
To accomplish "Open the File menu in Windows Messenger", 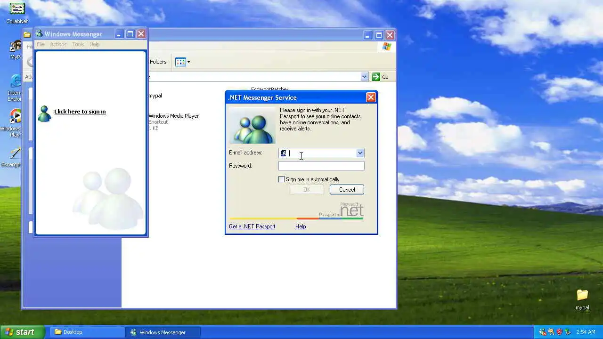I will point(41,44).
